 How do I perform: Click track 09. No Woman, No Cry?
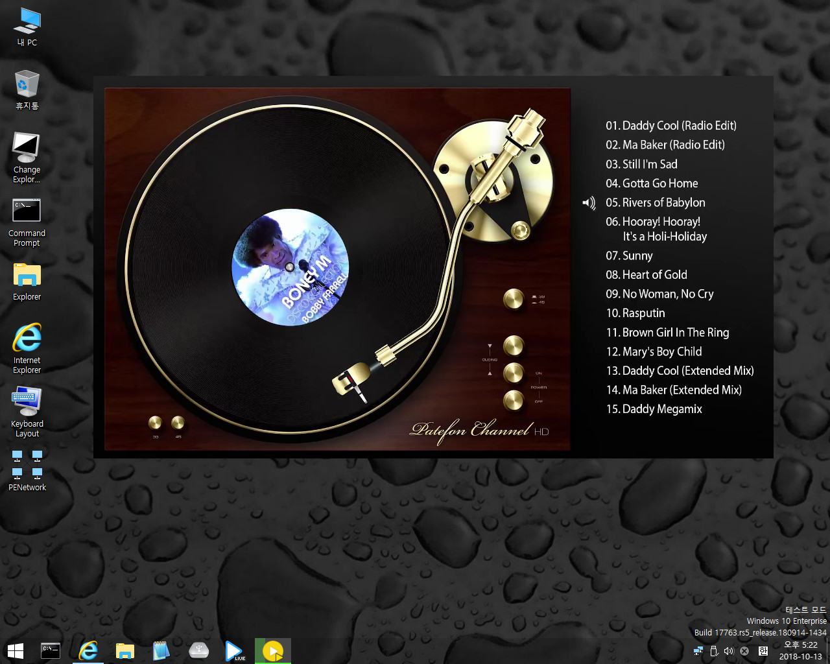point(659,294)
